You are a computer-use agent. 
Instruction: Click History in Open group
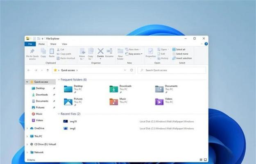point(163,58)
